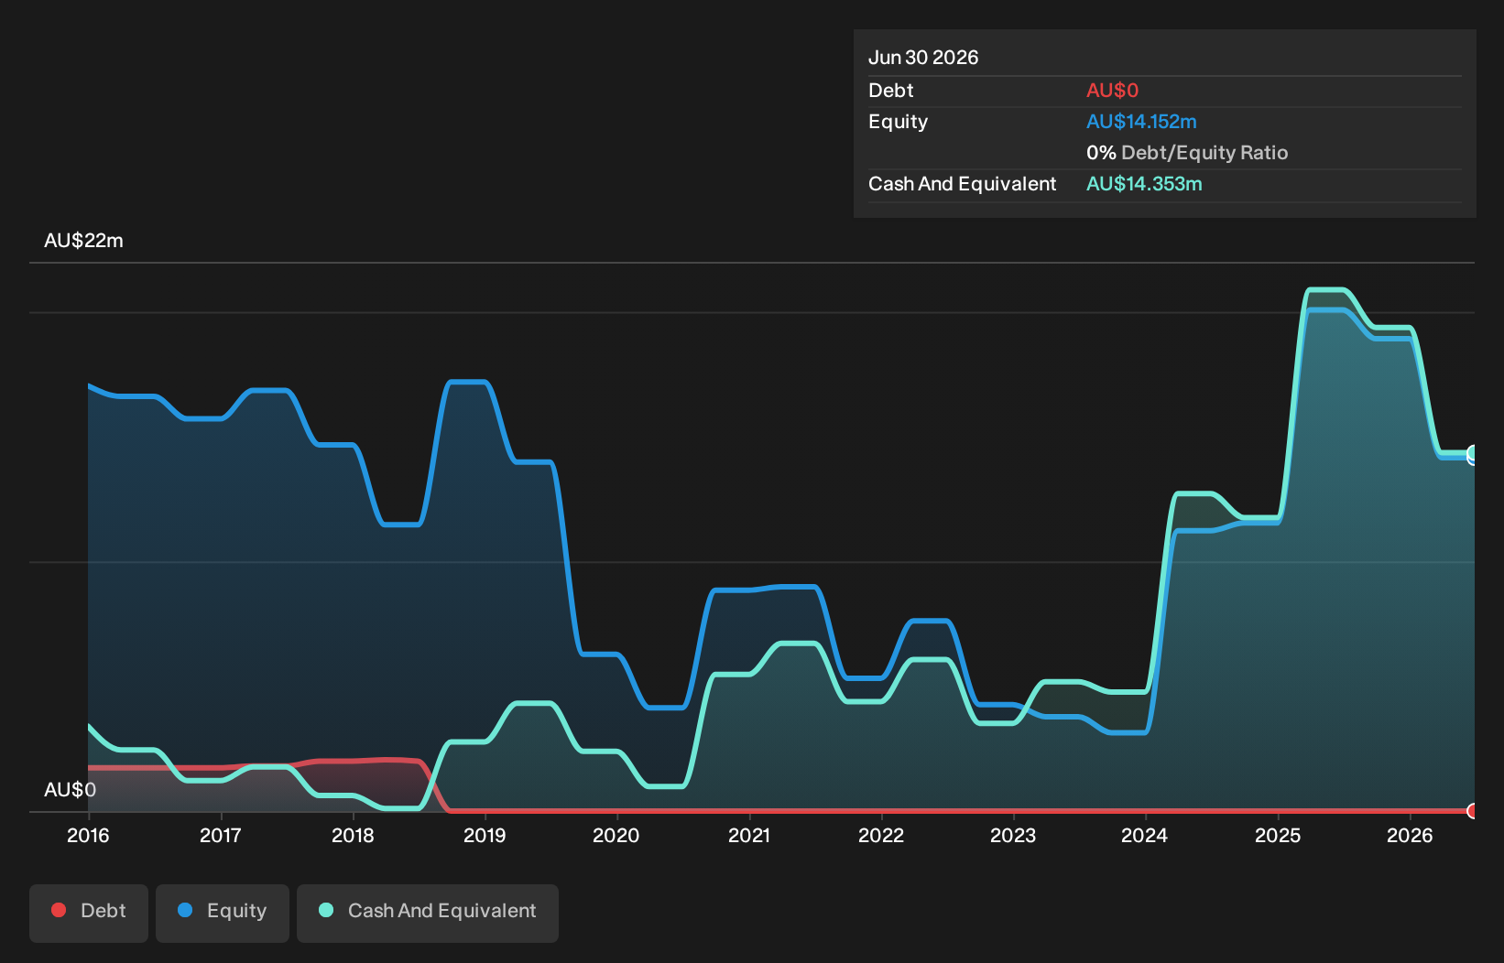Viewport: 1504px width, 963px height.
Task: Click the 2022 x-axis label
Action: click(881, 835)
